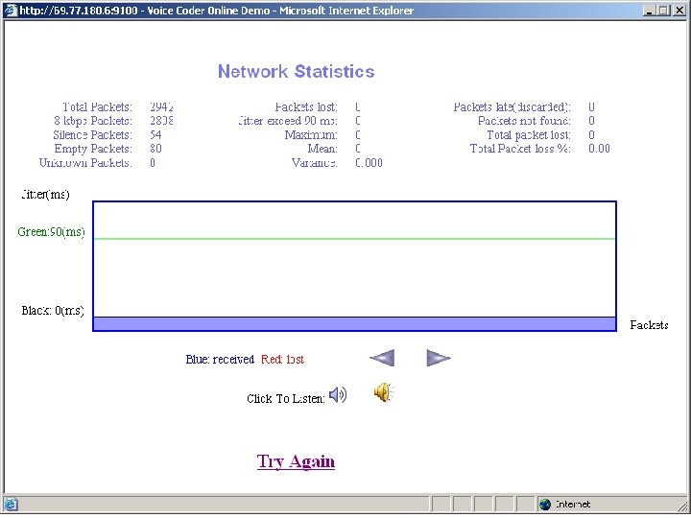Screen dimensions: 691x518
Task: Click the left arrow below the graph
Action: (383, 358)
